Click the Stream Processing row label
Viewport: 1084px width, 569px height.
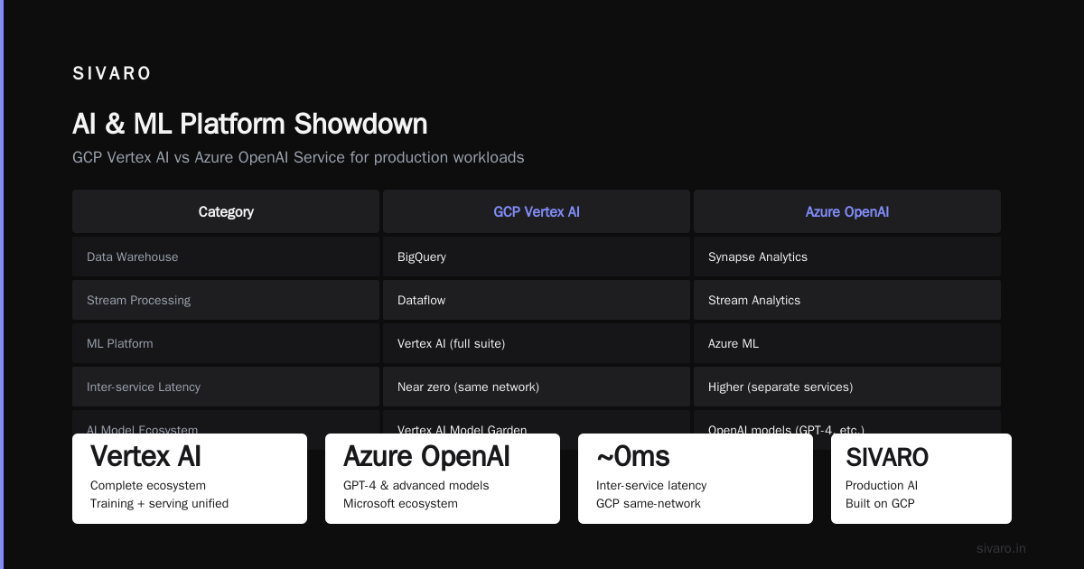[226, 300]
